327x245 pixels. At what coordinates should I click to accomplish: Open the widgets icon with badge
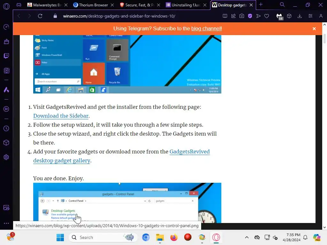coord(11,237)
